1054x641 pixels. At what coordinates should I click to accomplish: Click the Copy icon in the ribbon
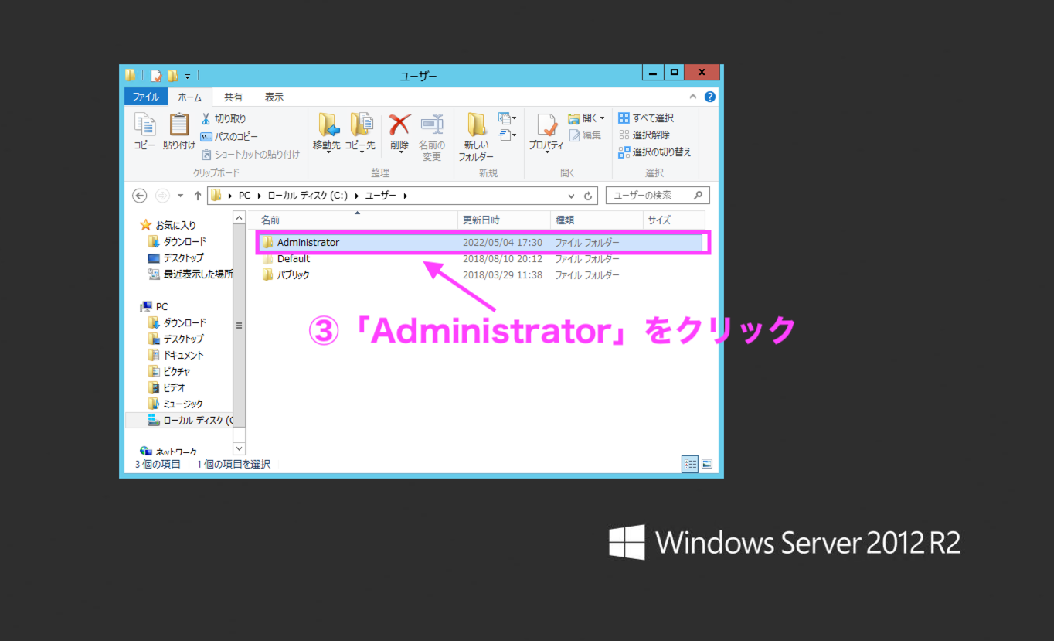[x=144, y=125]
